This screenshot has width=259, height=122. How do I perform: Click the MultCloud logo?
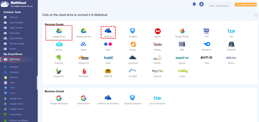click(17, 4)
